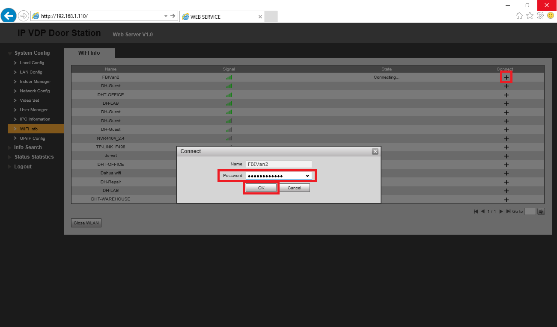Viewport: 557px width, 327px height.
Task: Click the Go to page confirm button
Action: point(541,212)
